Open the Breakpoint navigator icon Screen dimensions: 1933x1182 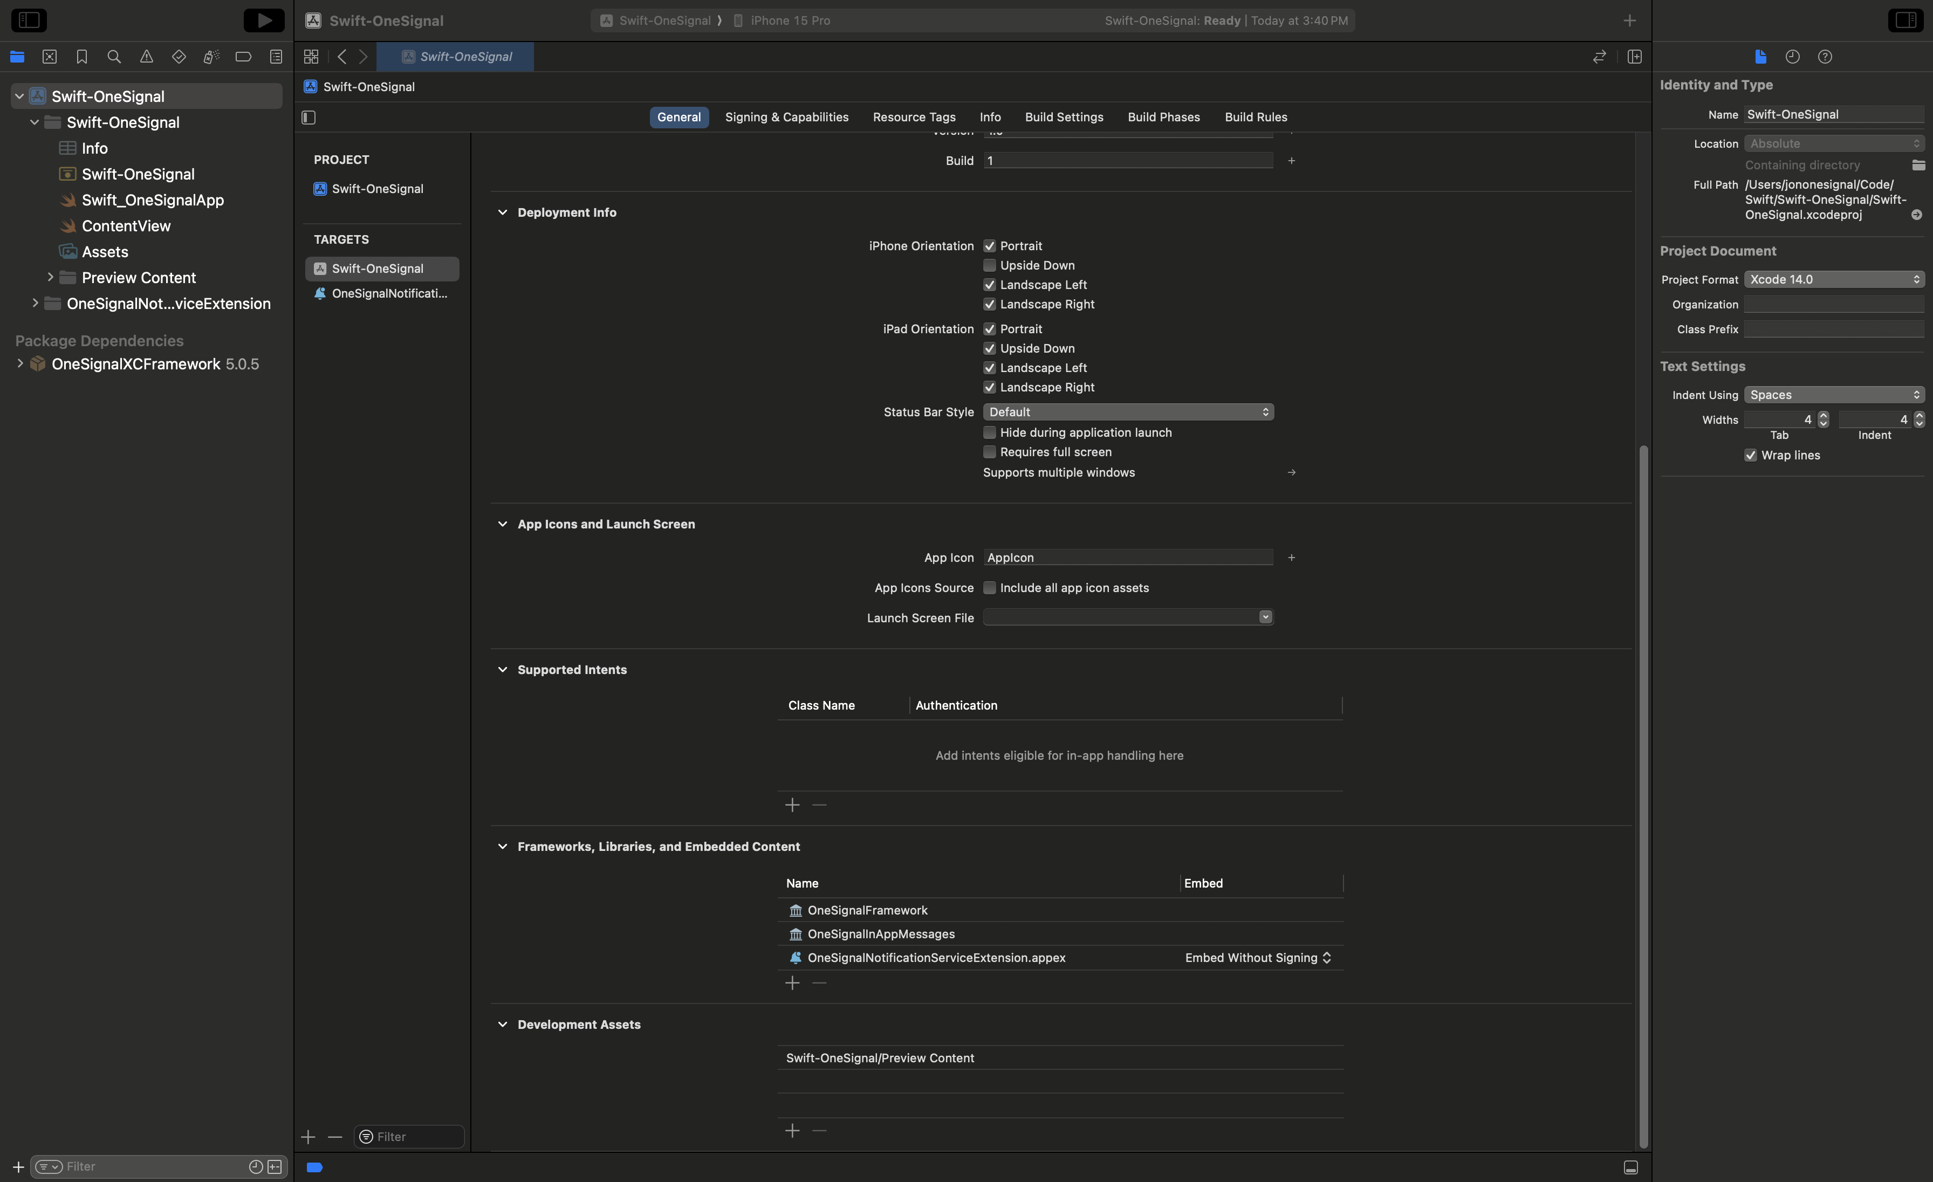click(243, 57)
